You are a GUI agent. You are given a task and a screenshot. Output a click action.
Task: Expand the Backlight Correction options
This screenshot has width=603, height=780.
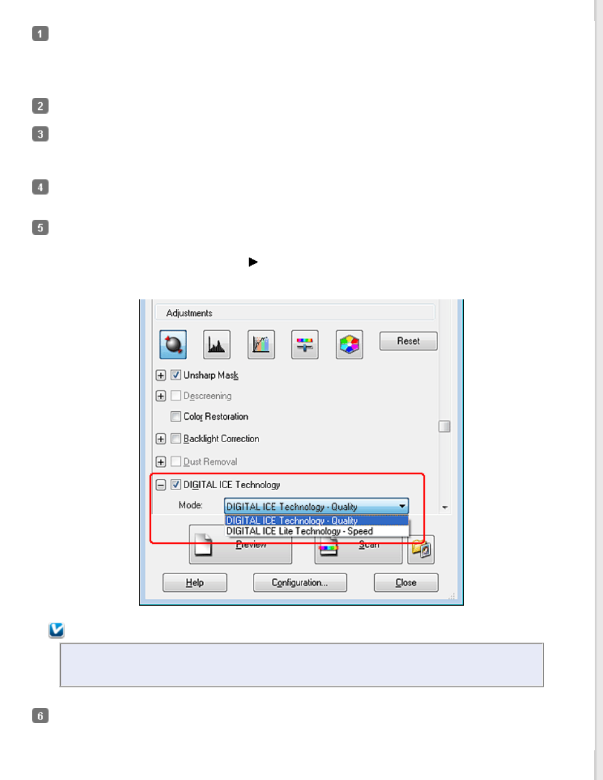point(161,439)
